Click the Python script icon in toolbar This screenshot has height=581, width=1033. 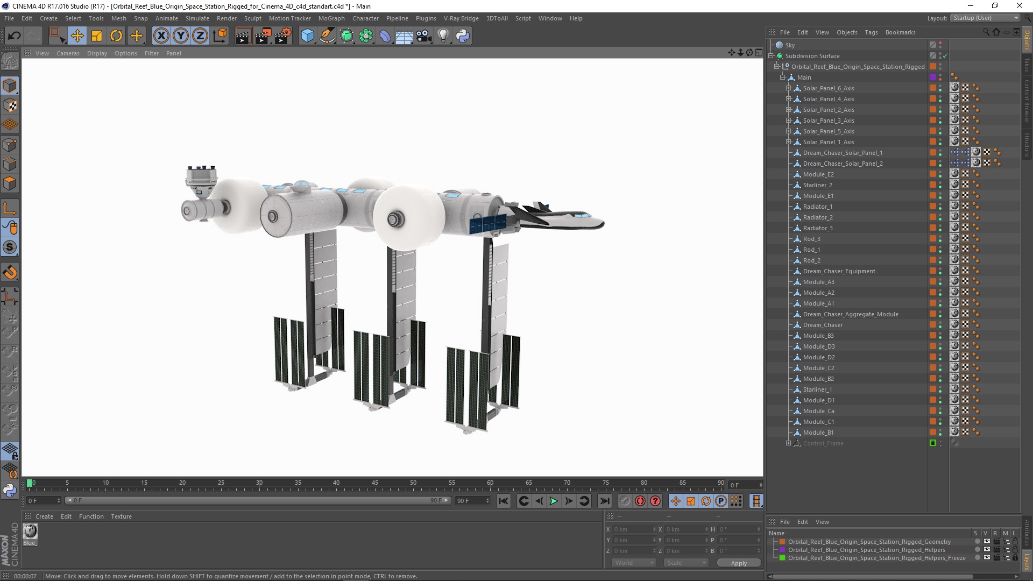click(463, 36)
